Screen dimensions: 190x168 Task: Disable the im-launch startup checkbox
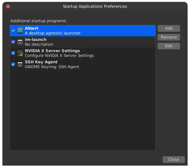click(x=13, y=42)
